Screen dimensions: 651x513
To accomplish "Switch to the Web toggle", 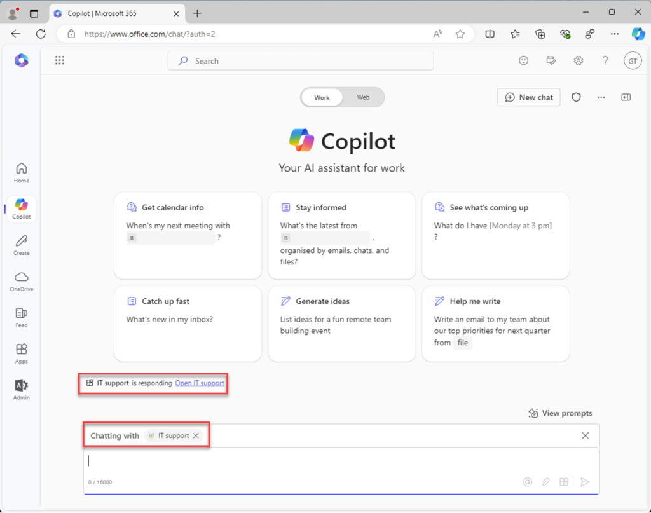I will point(363,97).
